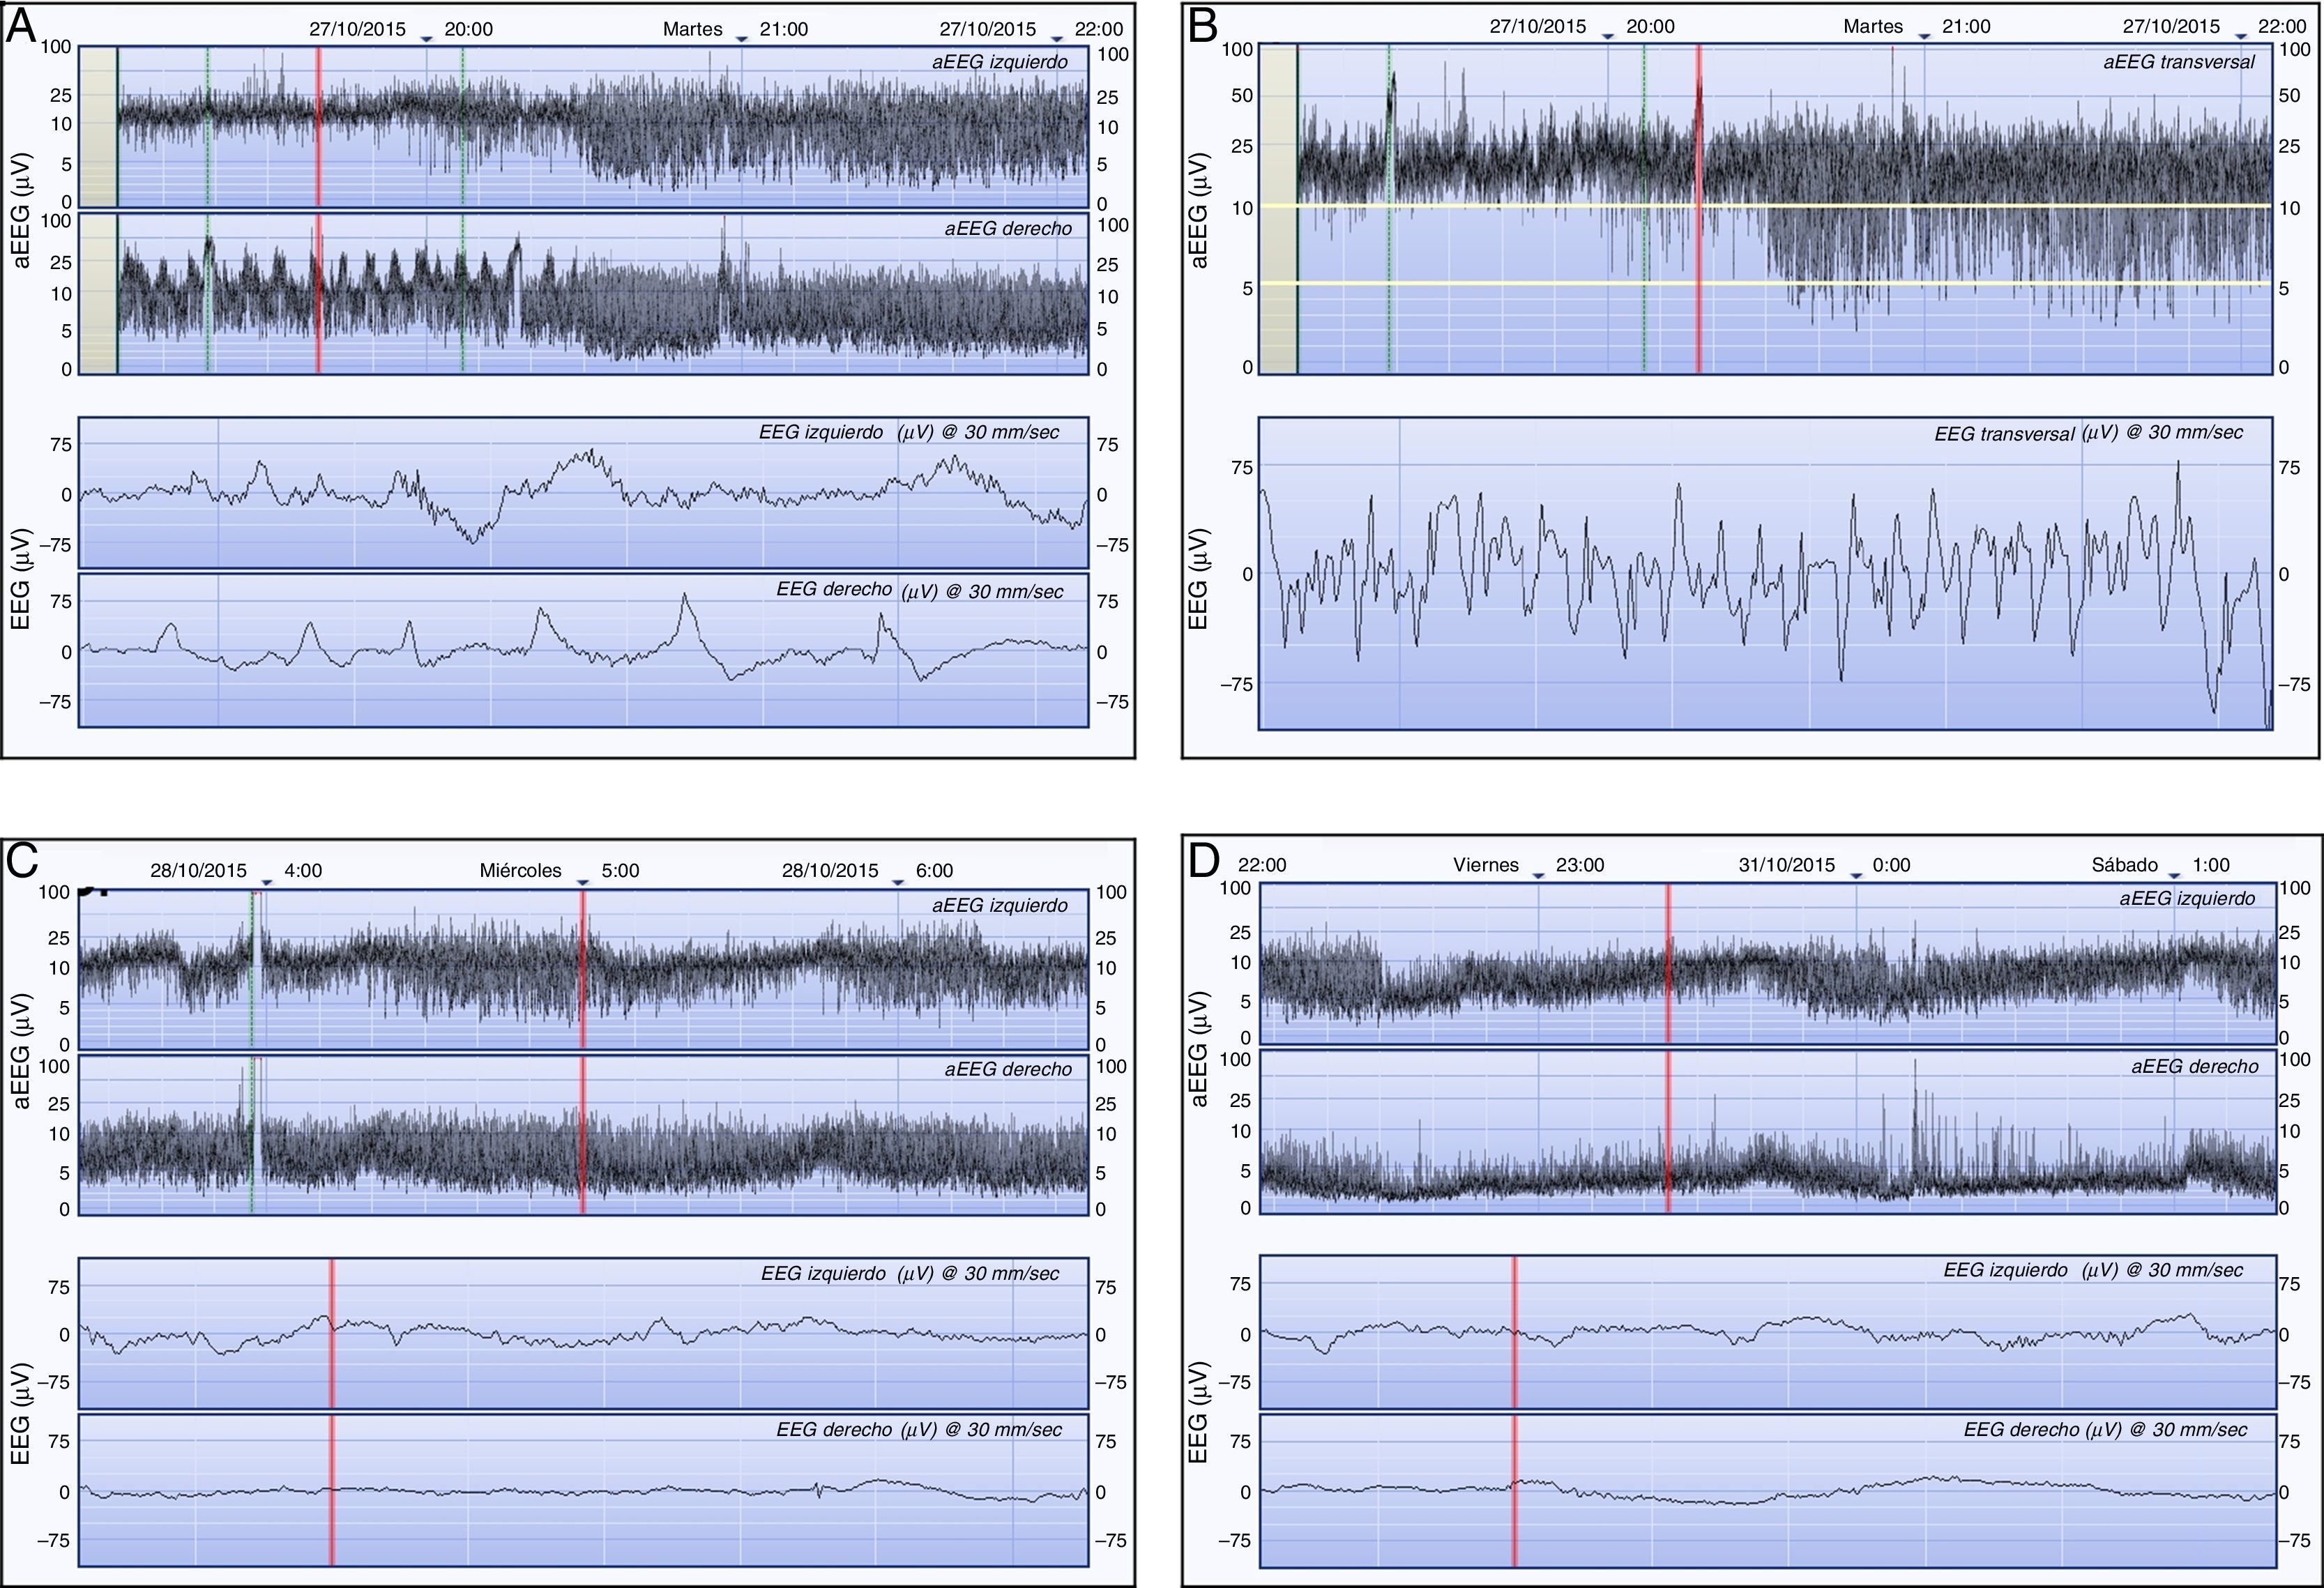Image resolution: width=2324 pixels, height=1588 pixels.
Task: Click the yellow 5 µV threshold line in panel B
Action: [1500, 284]
